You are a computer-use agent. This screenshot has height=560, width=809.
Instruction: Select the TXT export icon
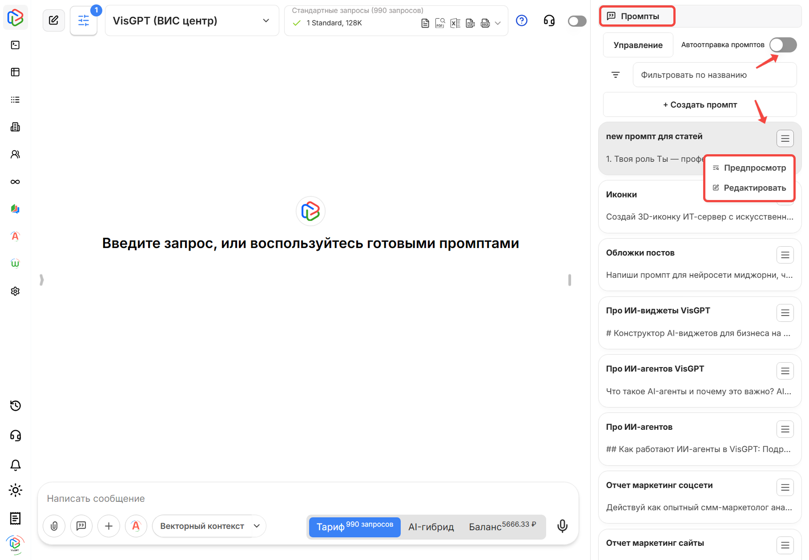[x=470, y=23]
